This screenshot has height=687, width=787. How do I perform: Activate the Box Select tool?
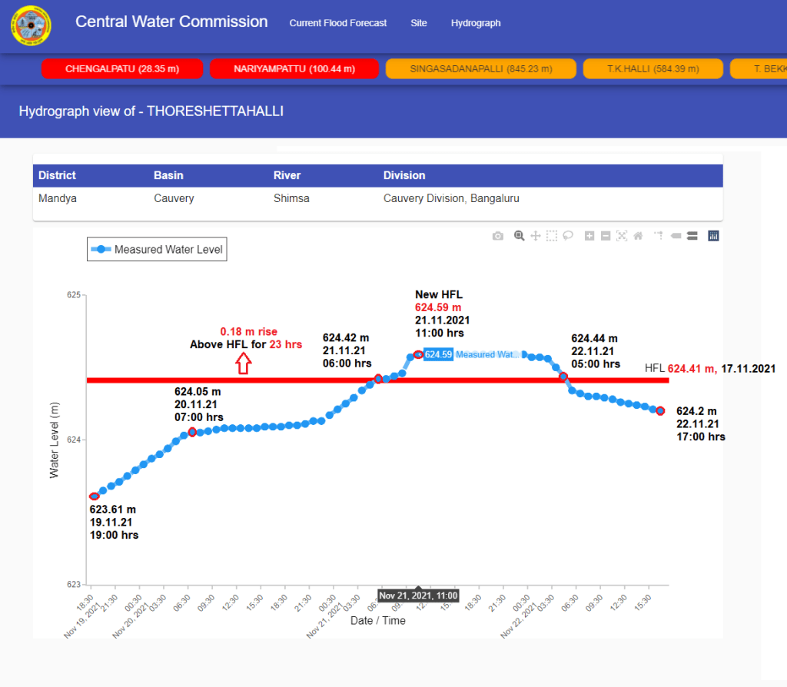pos(552,236)
